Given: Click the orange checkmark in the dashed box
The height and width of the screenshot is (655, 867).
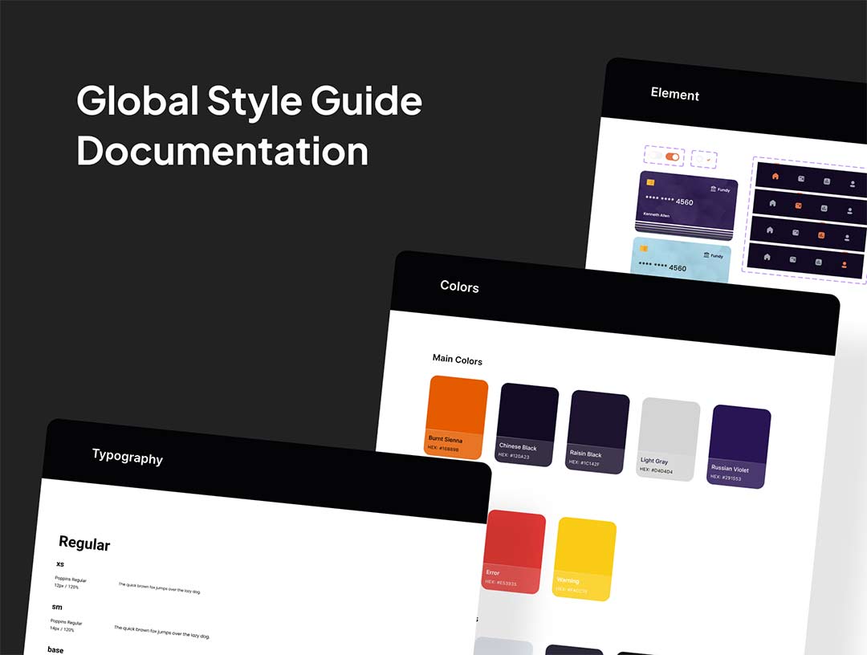Looking at the screenshot, I should (x=707, y=159).
